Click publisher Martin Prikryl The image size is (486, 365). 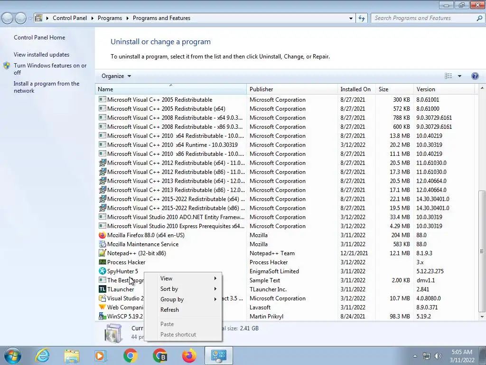coord(266,316)
